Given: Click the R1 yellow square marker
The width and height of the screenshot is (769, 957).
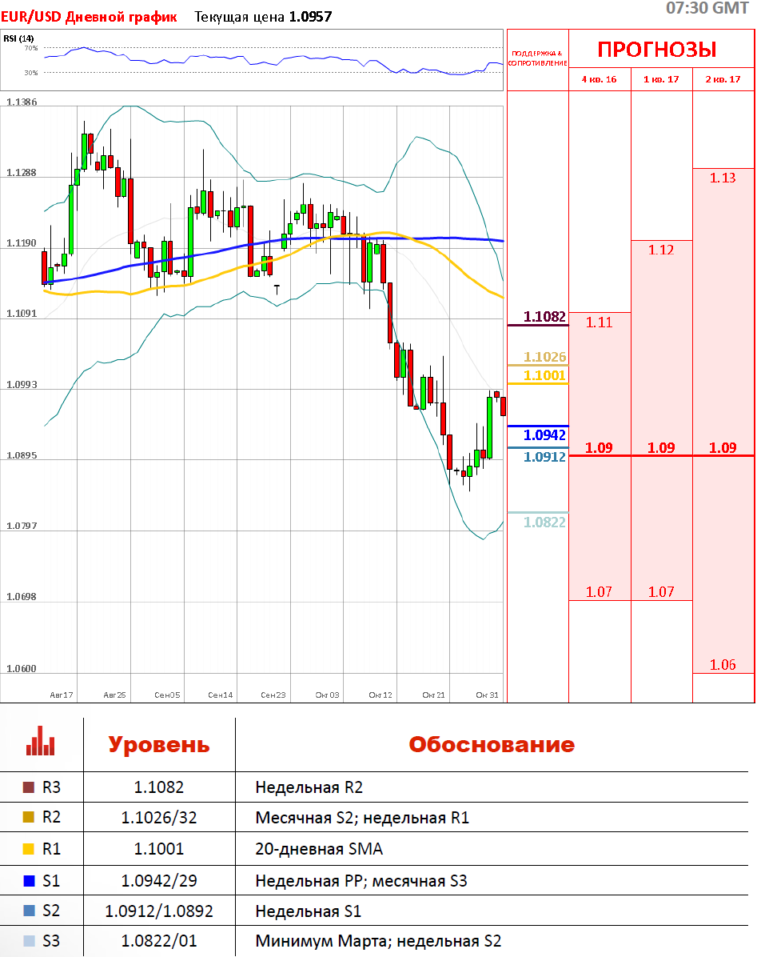Looking at the screenshot, I should [30, 849].
